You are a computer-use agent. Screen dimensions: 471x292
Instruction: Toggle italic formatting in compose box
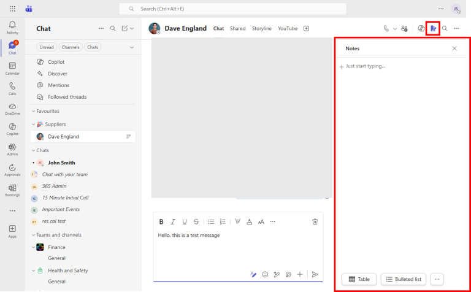pos(173,221)
